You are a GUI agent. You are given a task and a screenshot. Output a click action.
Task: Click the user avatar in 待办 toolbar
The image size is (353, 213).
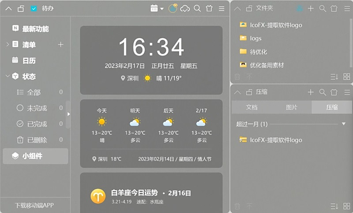tap(173, 8)
